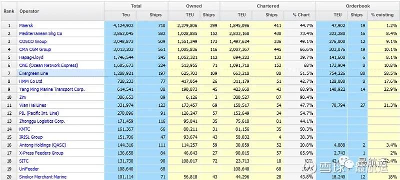Open CMA CGM Group details
Image resolution: width=400 pixels, height=180 pixels.
(x=35, y=49)
